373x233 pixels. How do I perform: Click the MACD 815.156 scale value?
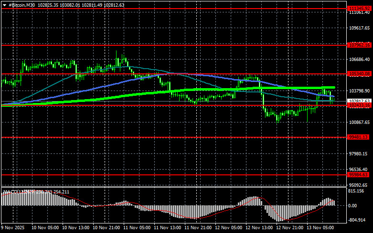356,191
